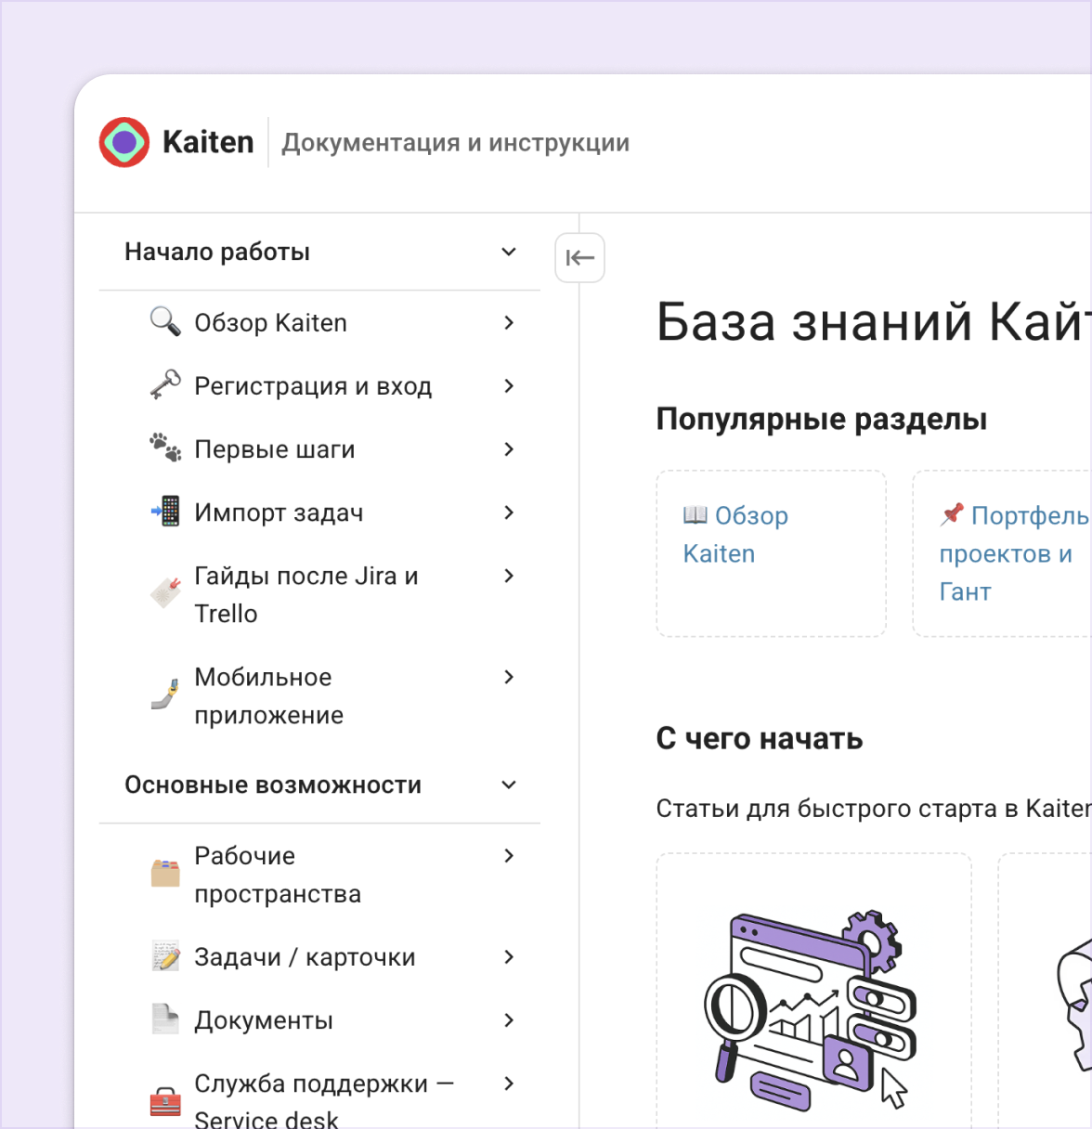Click the Документация и инструкции header text
Viewport: 1092px width, 1129px height.
455,143
